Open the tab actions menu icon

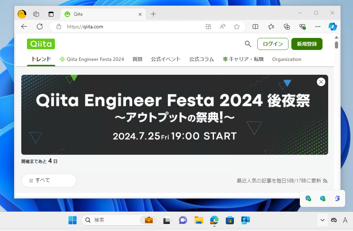(x=51, y=14)
